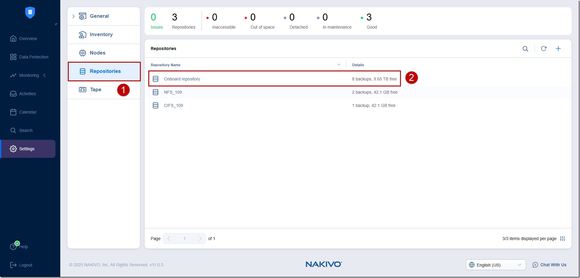Click the Monitoring graph icon

[x=13, y=75]
